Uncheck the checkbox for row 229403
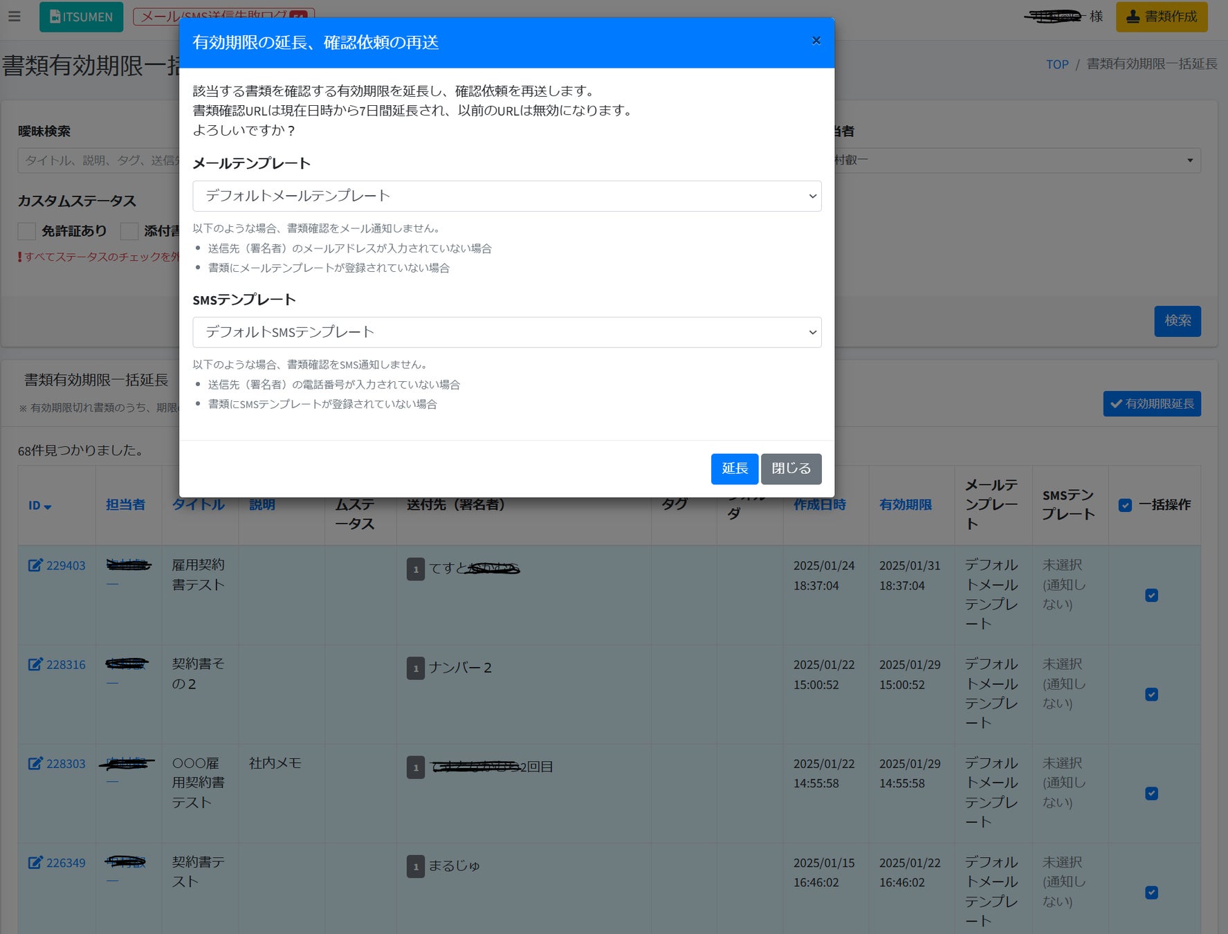Image resolution: width=1228 pixels, height=934 pixels. pos(1151,595)
